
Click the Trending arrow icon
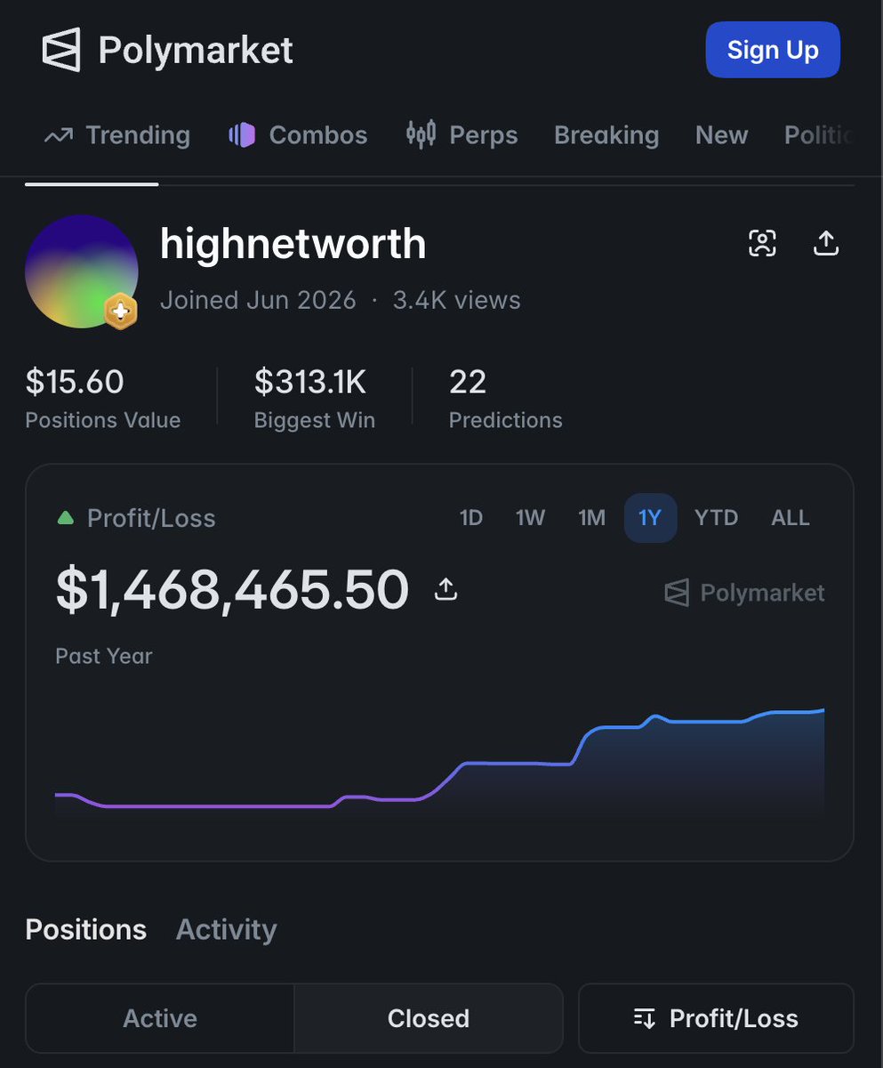59,136
